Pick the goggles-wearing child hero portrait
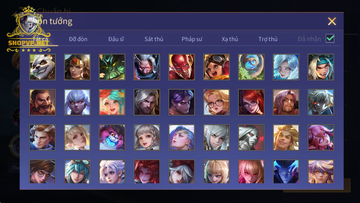The image size is (360, 203). pyautogui.click(x=217, y=67)
